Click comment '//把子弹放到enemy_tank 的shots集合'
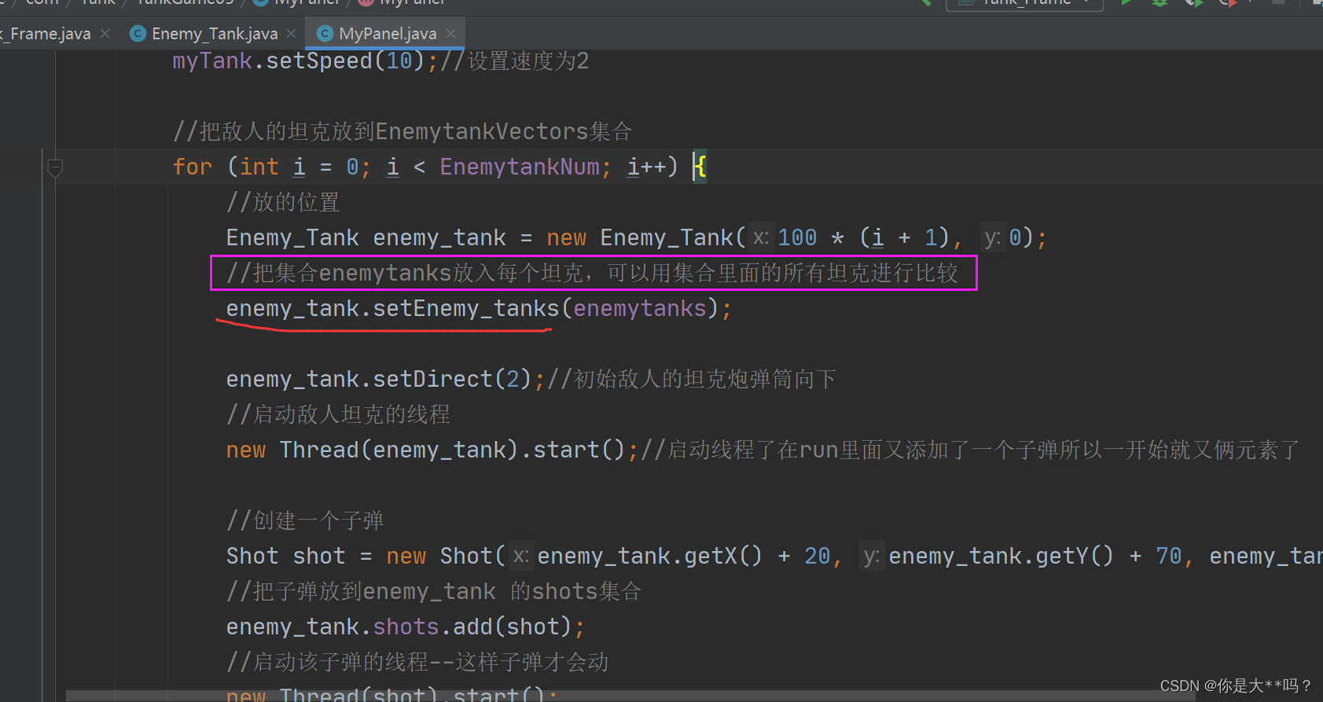Viewport: 1323px width, 702px height. tap(434, 591)
